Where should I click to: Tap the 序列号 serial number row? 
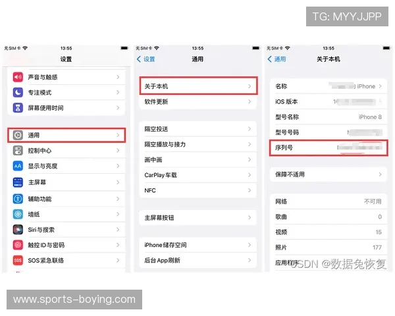coord(329,148)
